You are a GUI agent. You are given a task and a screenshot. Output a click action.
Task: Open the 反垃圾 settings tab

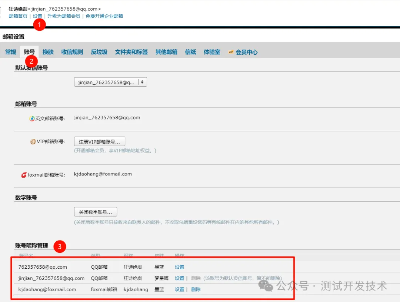(99, 52)
